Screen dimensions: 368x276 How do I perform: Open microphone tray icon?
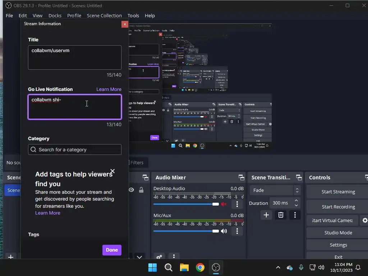point(301,267)
